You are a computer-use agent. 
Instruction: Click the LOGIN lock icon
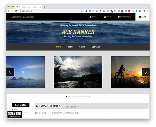tap(105, 17)
